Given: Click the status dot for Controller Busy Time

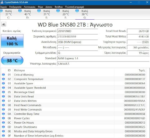Looking at the screenshot, I should coord(3,114).
